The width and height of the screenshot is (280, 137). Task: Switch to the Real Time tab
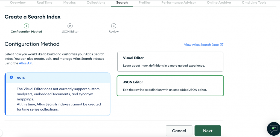tap(45, 2)
